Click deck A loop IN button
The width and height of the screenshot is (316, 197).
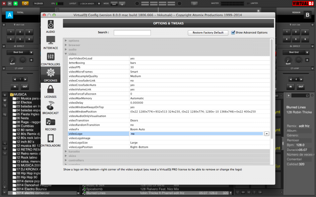pos(15,87)
